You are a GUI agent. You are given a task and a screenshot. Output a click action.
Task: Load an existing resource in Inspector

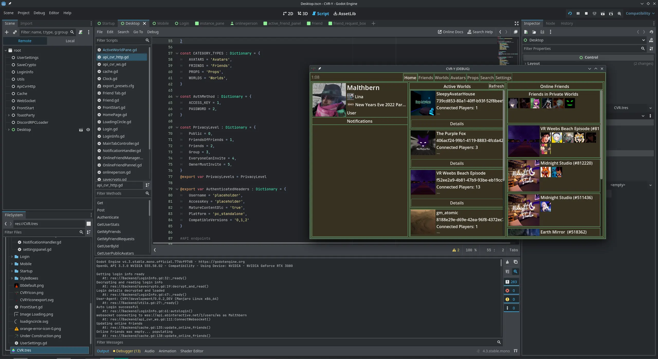[x=534, y=32]
